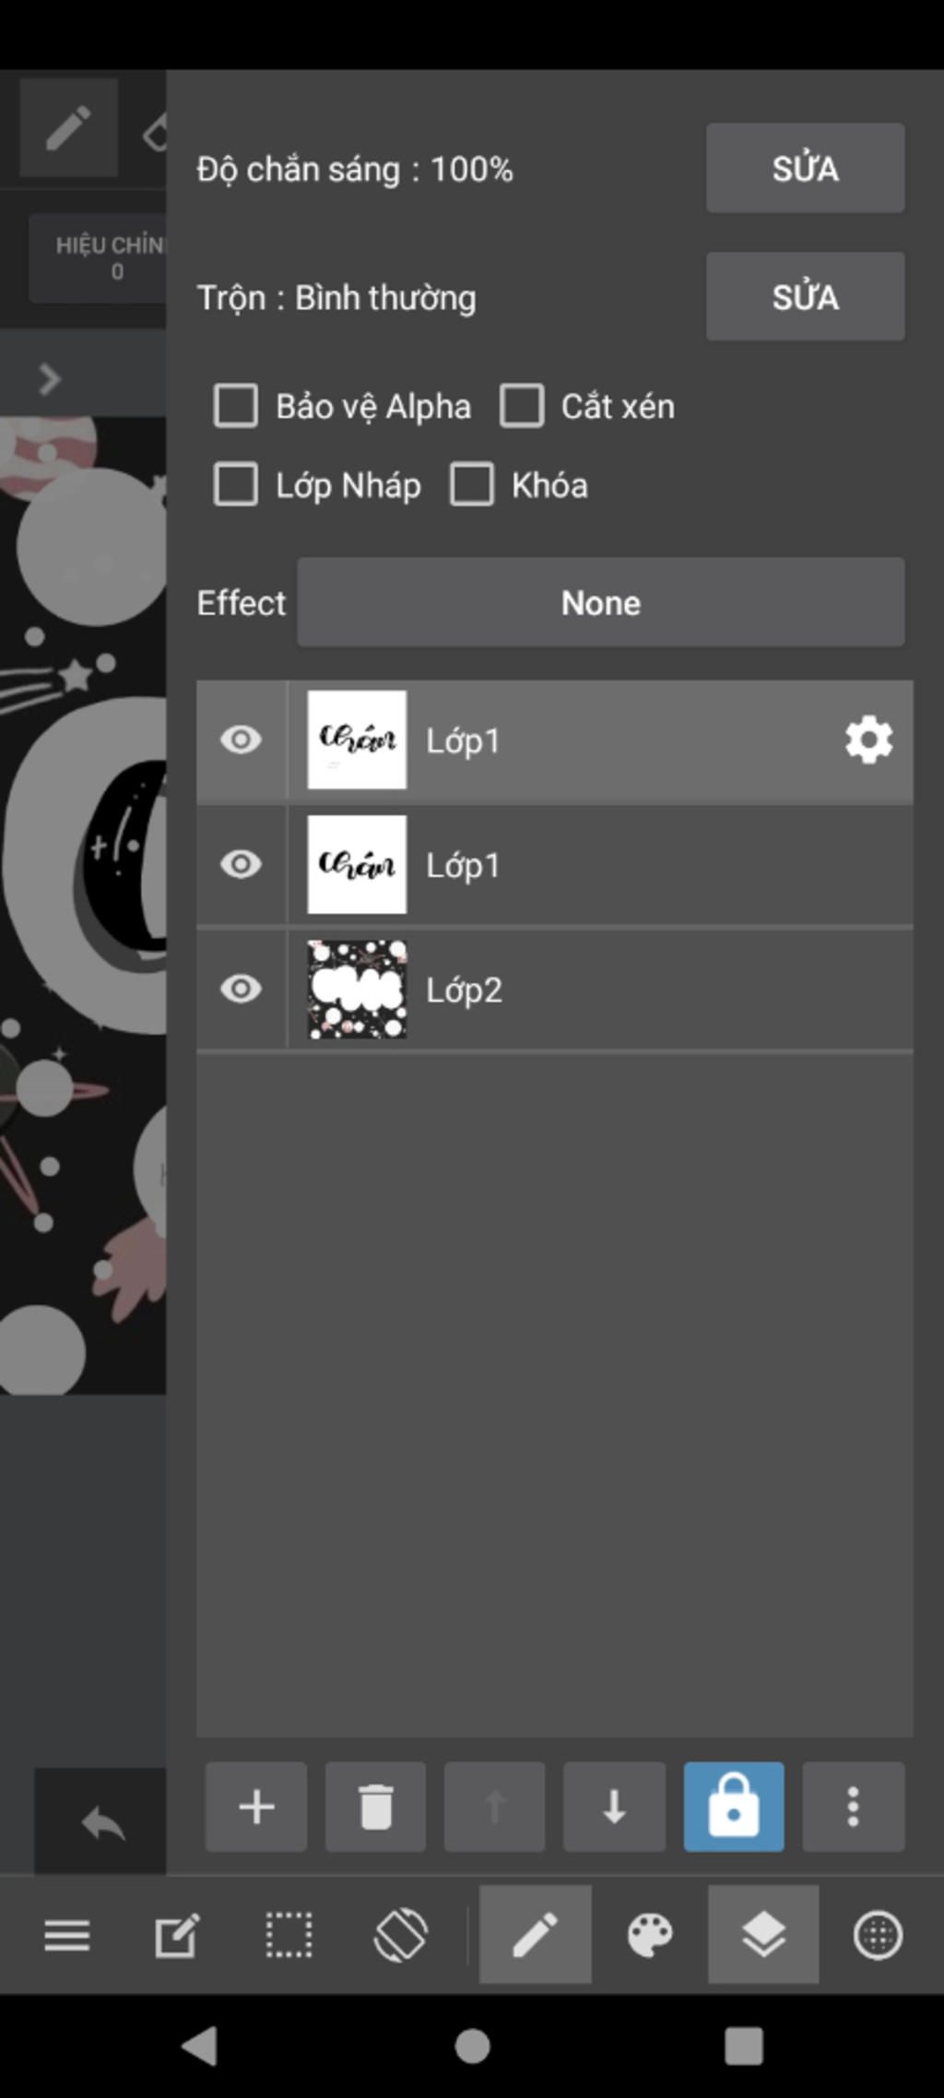
Task: Select the dotted rectangle selection tool
Action: [289, 1934]
